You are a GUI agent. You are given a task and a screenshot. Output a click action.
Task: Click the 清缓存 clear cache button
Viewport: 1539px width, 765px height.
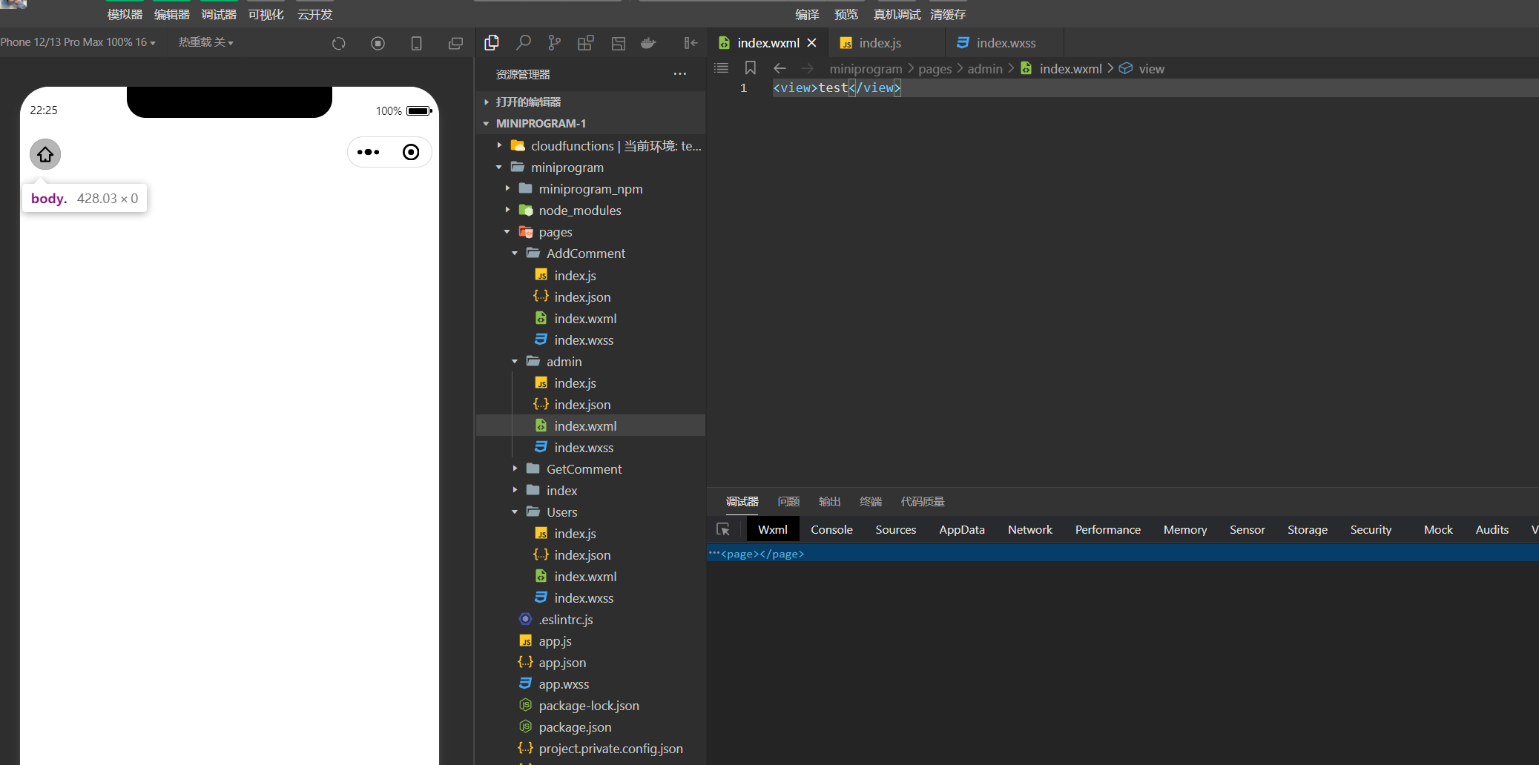pos(948,14)
